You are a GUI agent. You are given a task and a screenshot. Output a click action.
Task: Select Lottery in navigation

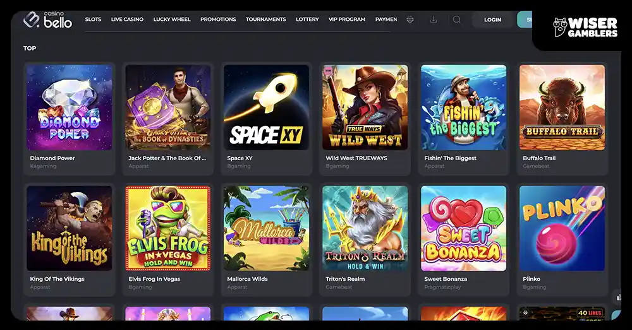(307, 20)
